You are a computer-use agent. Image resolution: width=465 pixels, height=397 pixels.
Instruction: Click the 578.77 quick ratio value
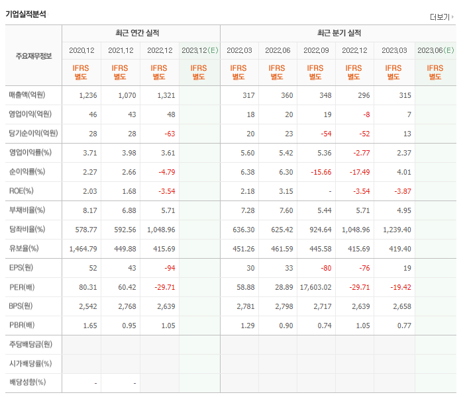point(86,230)
